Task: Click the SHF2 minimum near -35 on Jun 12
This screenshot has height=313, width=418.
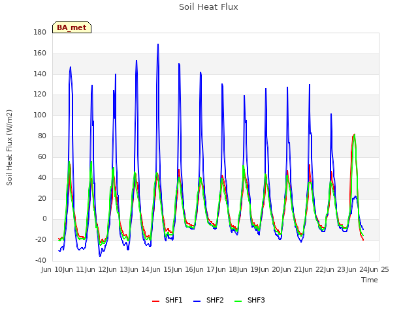Action: [x=100, y=256]
